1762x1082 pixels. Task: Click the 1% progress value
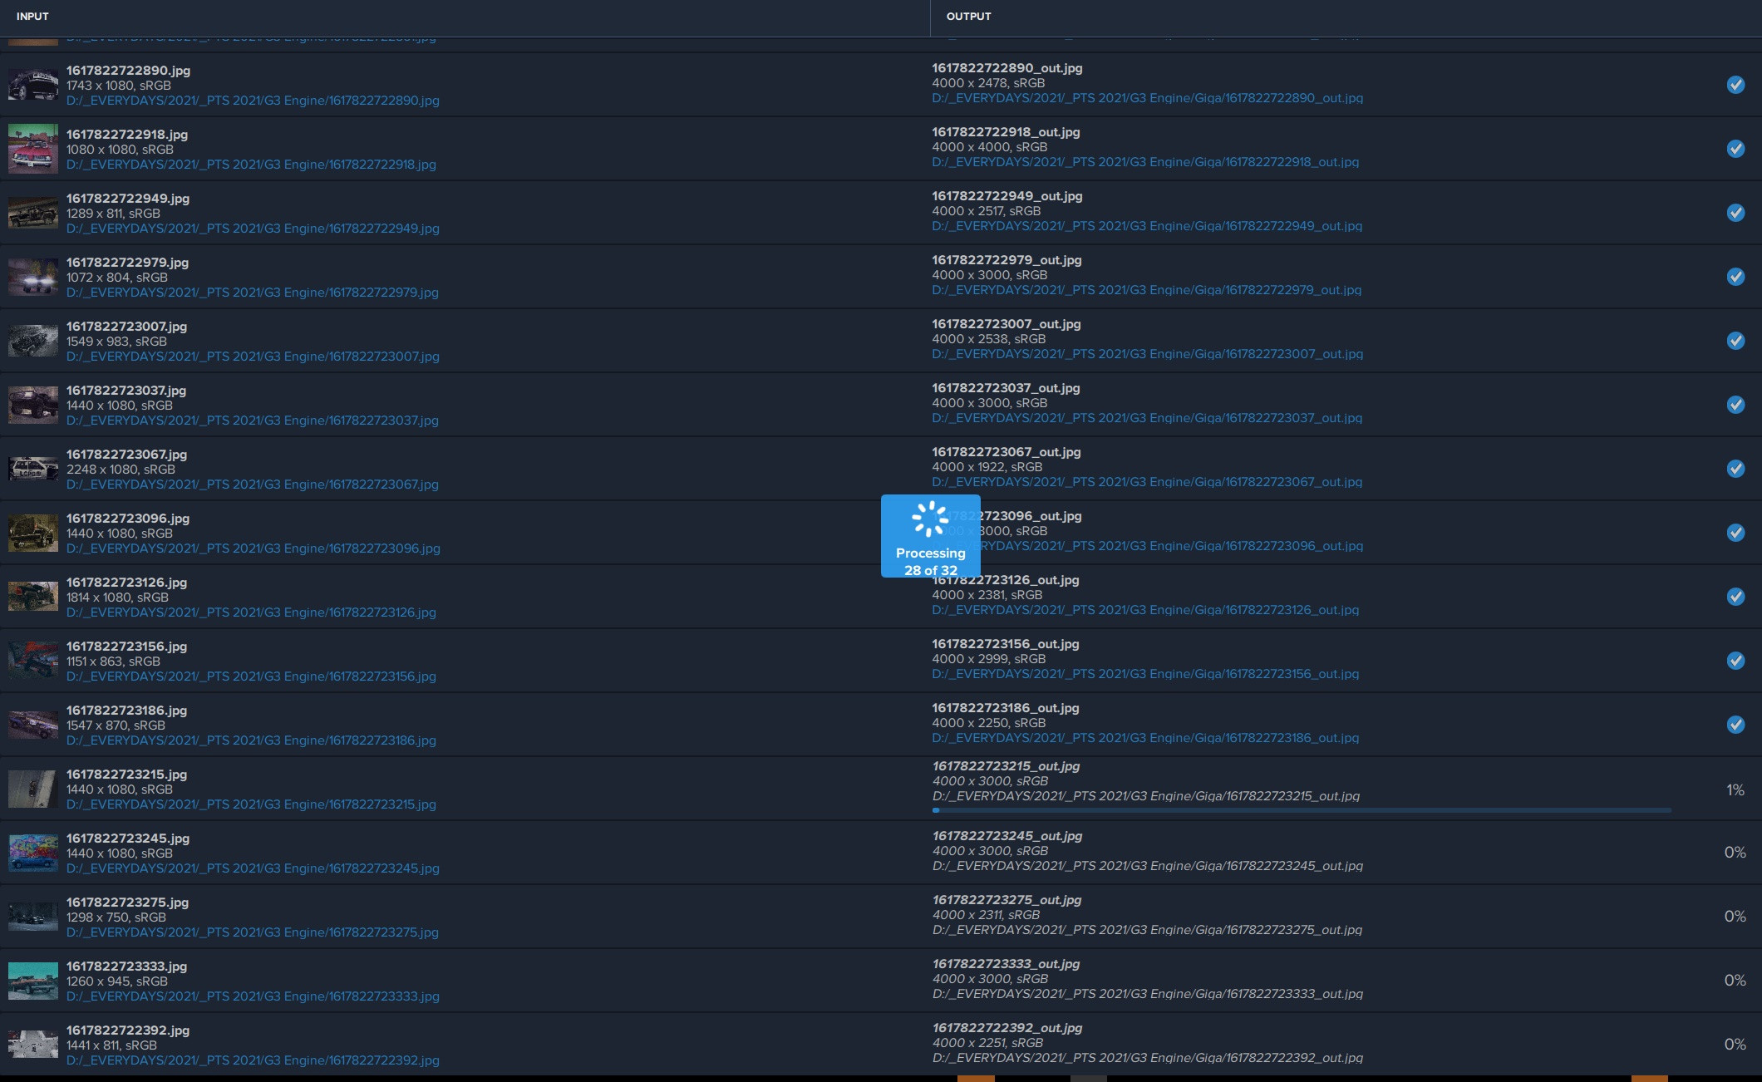pos(1735,790)
